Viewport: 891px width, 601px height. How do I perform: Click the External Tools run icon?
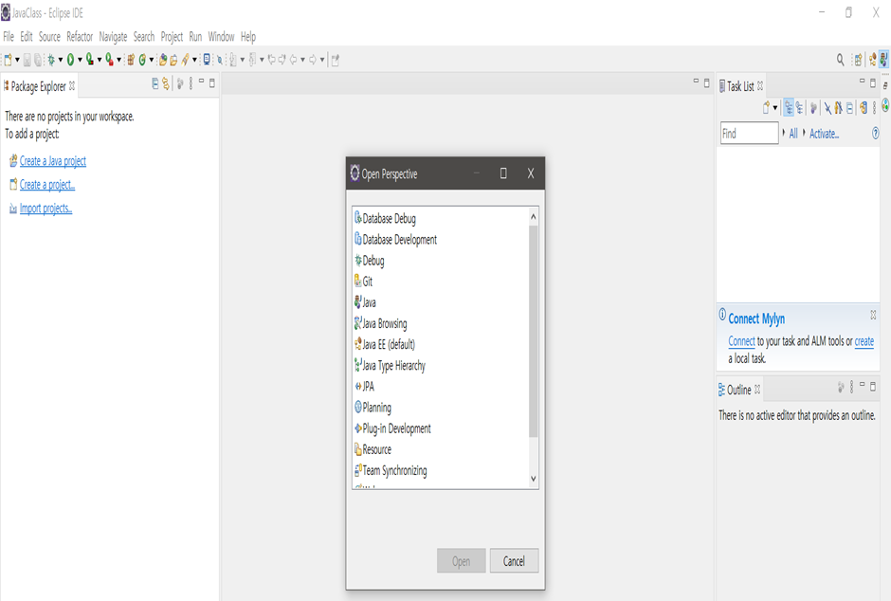[x=109, y=59]
